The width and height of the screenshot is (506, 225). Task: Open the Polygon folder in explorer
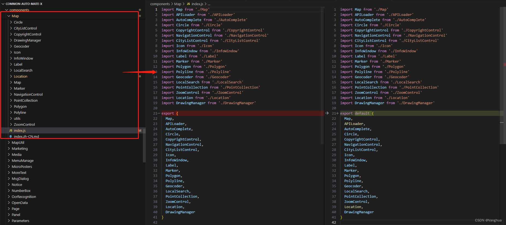20,106
